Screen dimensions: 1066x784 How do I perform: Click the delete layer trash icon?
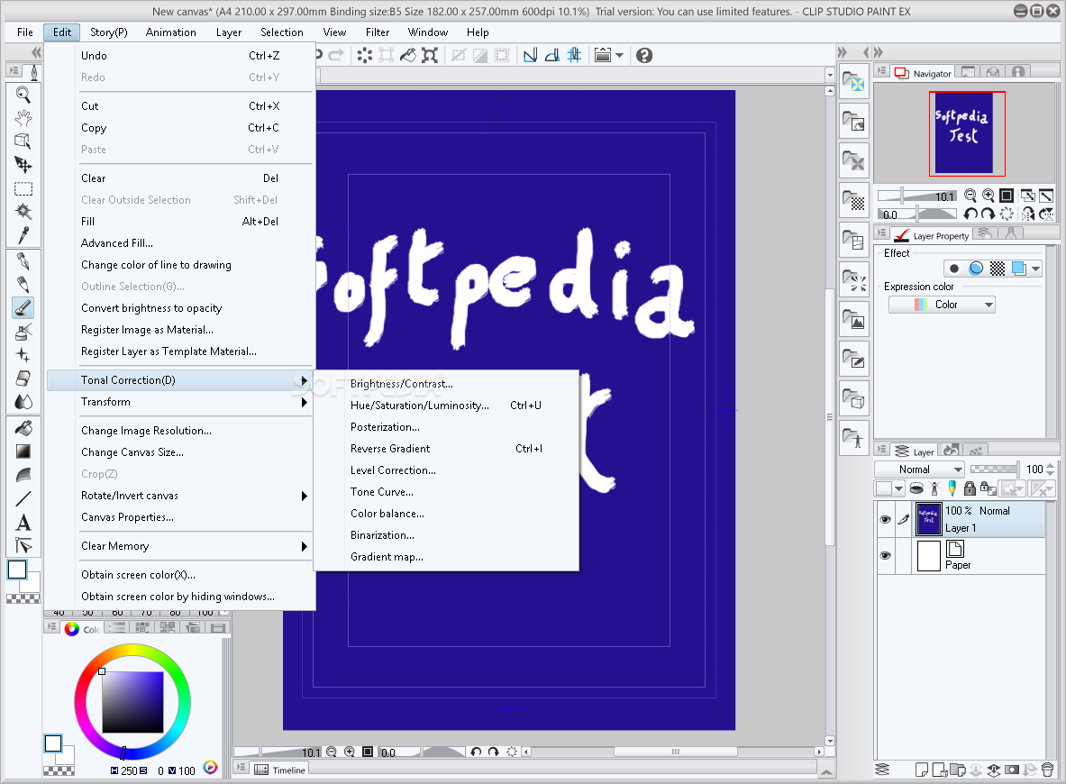click(x=1048, y=770)
